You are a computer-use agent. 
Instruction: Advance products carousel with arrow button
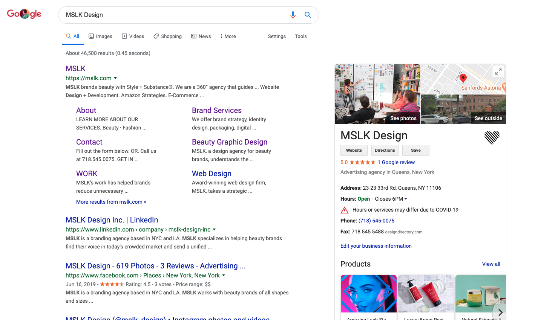pyautogui.click(x=500, y=312)
